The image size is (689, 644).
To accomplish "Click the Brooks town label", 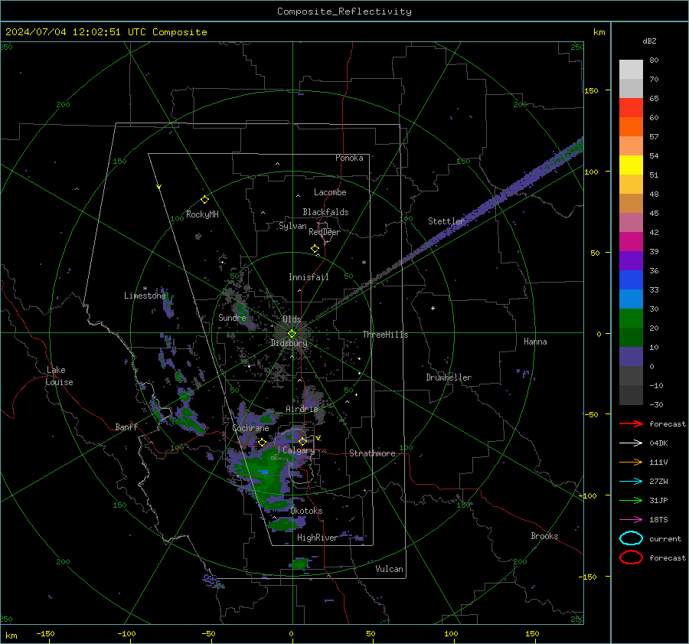I will [x=544, y=536].
